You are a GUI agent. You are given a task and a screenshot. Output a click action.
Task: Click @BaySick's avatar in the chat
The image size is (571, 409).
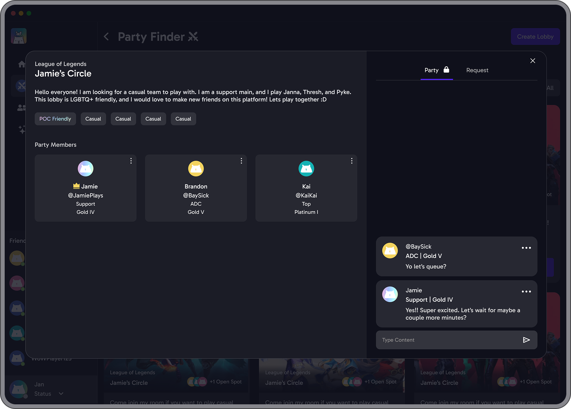pyautogui.click(x=390, y=251)
